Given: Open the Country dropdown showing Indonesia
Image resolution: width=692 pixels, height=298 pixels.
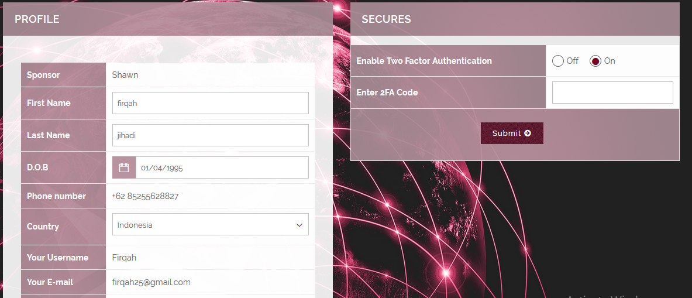Looking at the screenshot, I should (x=210, y=225).
